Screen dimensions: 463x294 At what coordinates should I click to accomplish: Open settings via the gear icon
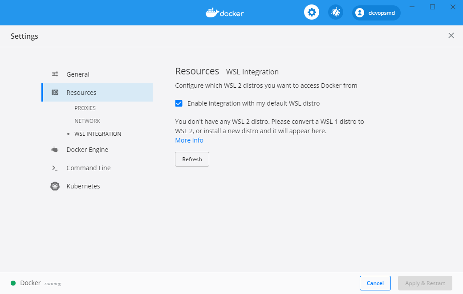click(x=312, y=12)
